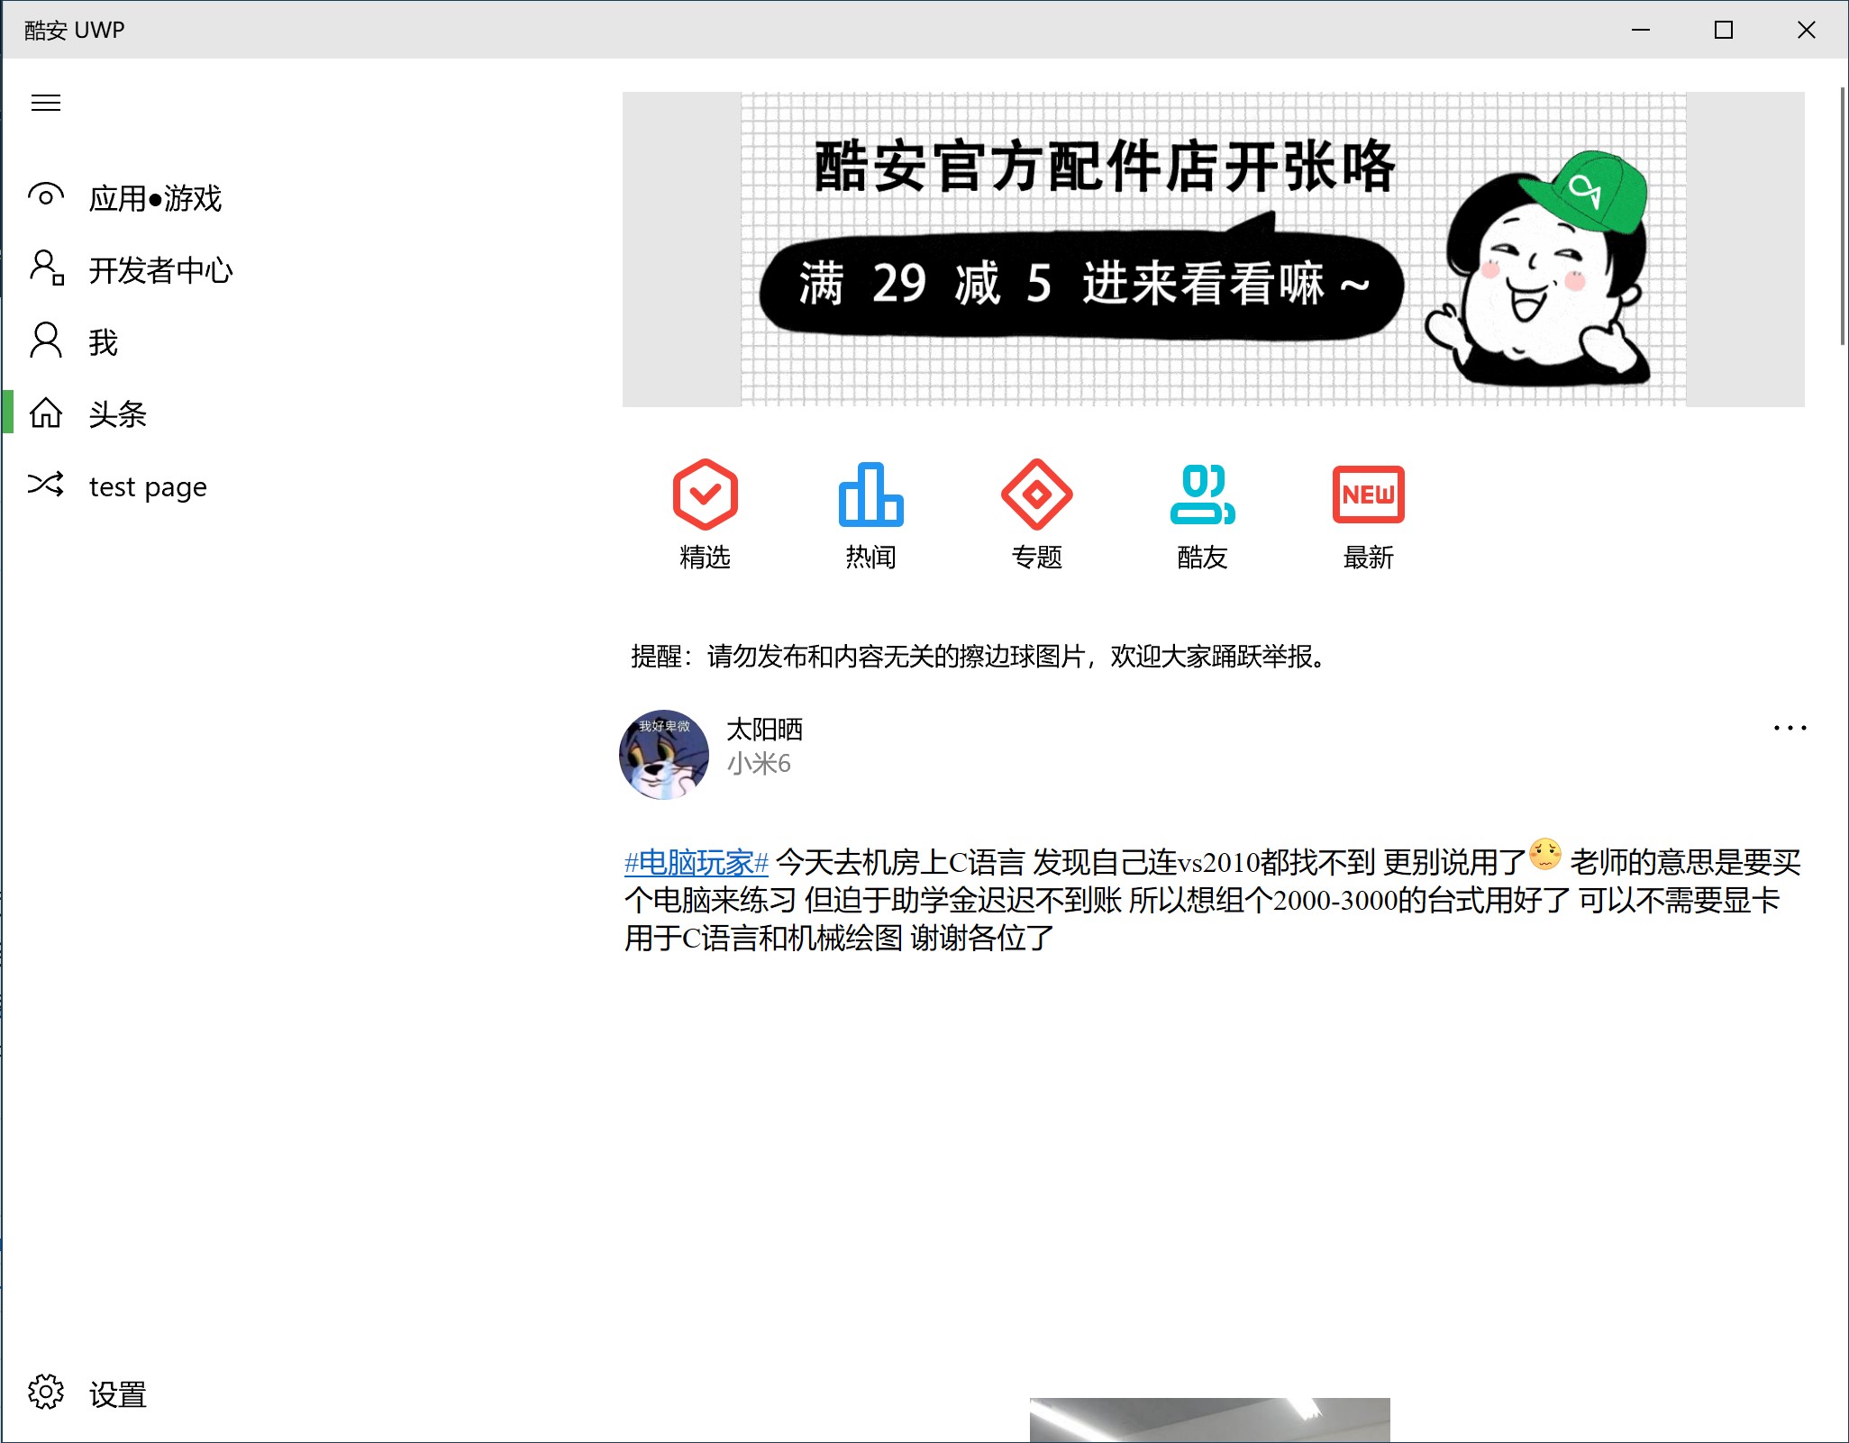Click username 太阳晒
The width and height of the screenshot is (1849, 1443).
tap(764, 729)
